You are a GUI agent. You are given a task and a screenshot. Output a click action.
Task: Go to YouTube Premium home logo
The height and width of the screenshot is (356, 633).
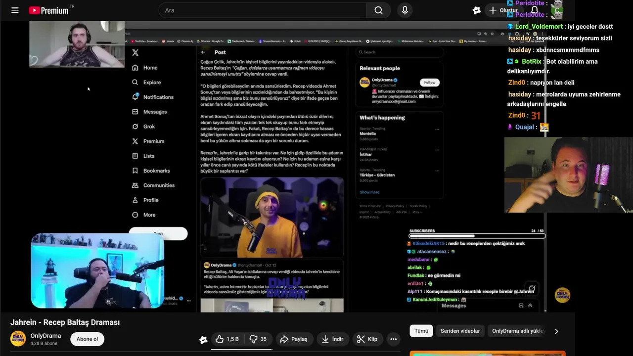tap(48, 10)
